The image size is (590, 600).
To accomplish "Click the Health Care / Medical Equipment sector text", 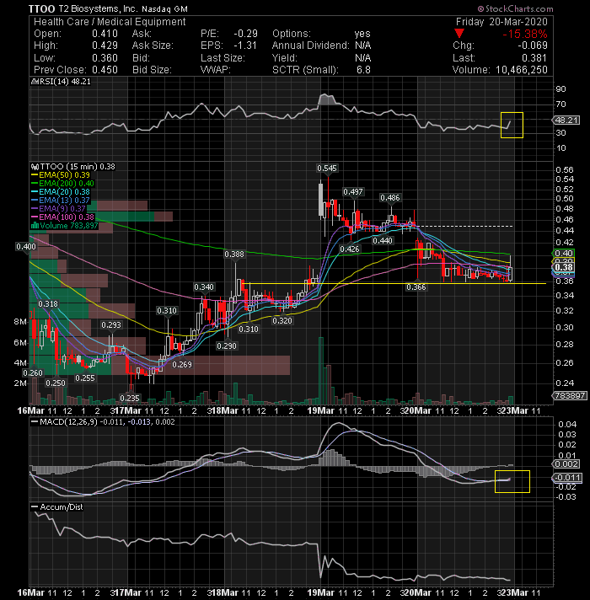I will (x=110, y=21).
